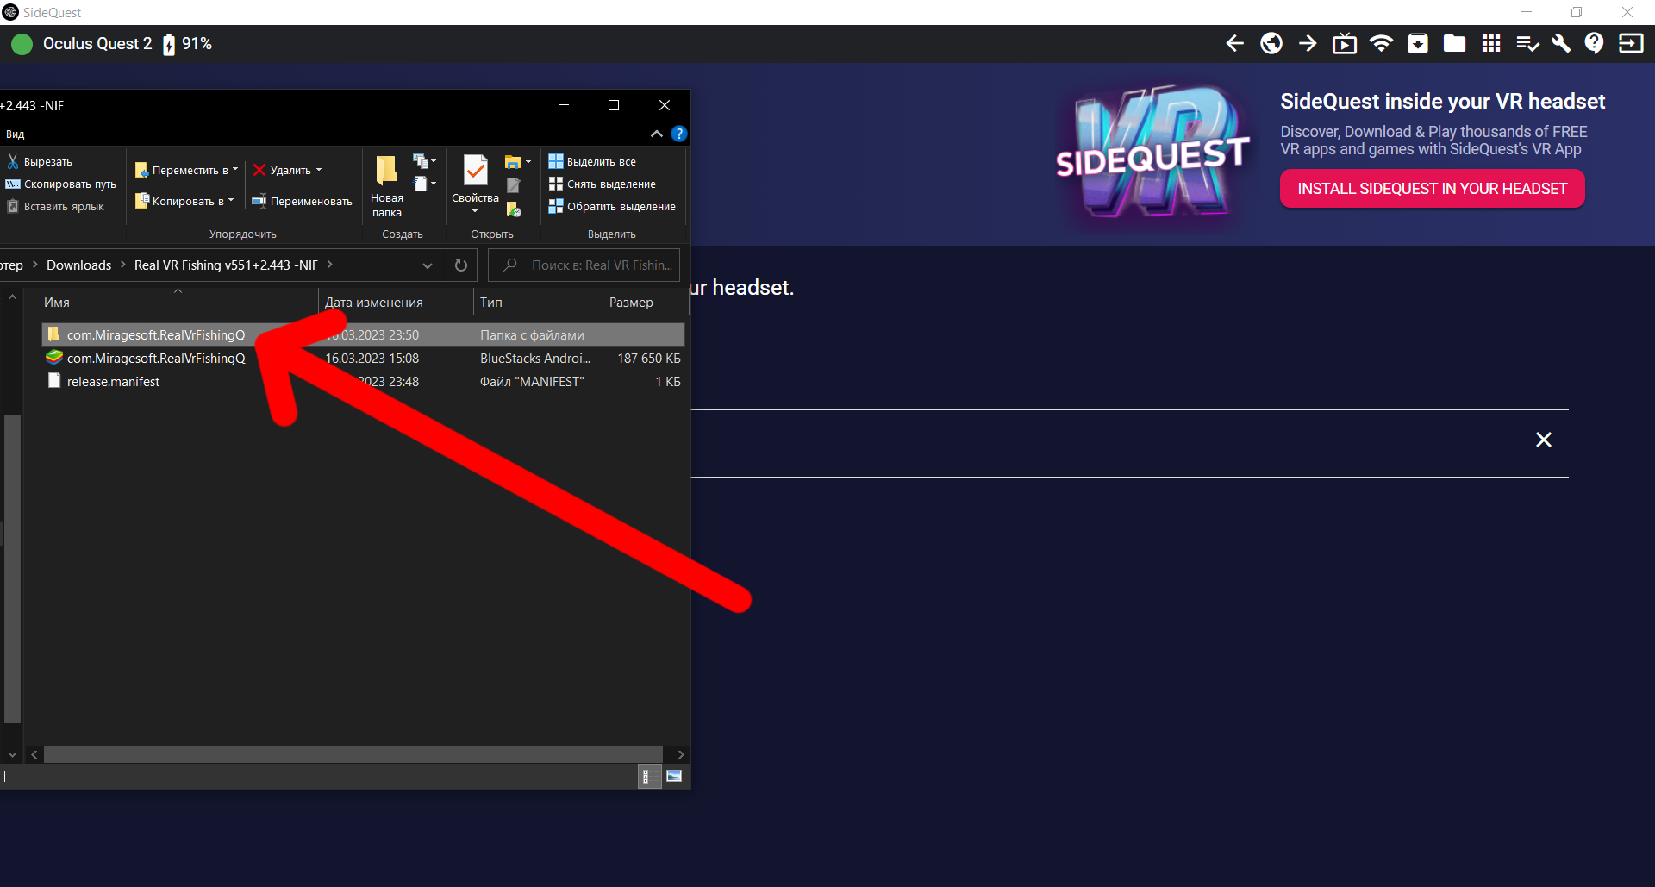Viewport: 1655px width, 887px height.
Task: Click Вырезать (cut) in Explorer ribbon
Action: point(40,162)
